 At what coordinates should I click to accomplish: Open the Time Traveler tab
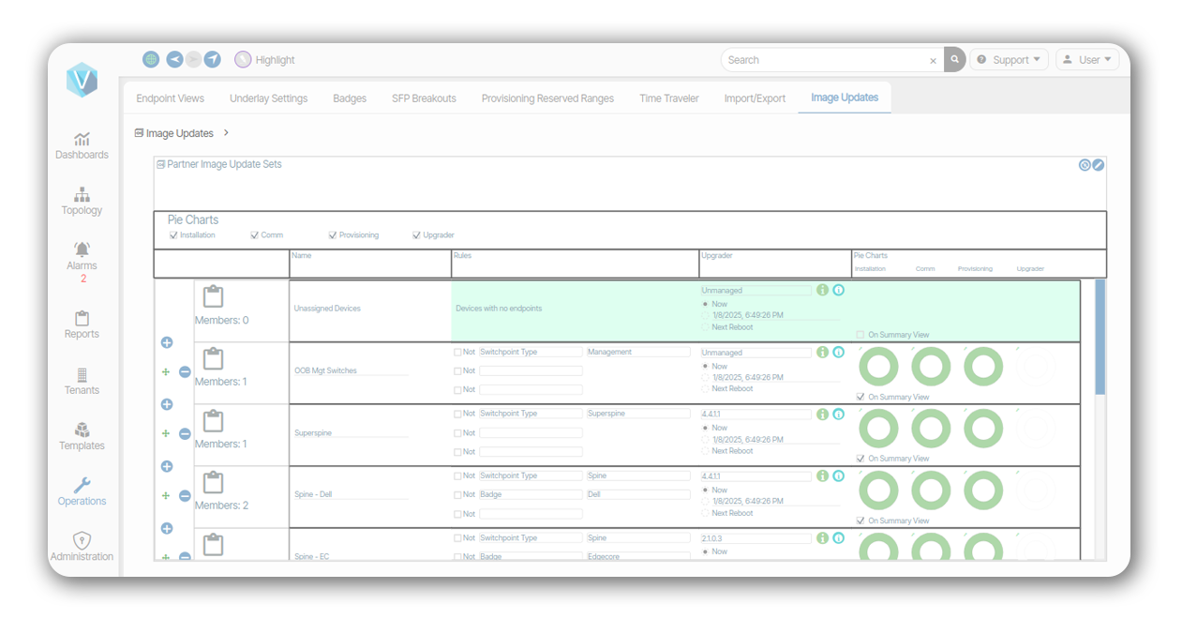(669, 98)
